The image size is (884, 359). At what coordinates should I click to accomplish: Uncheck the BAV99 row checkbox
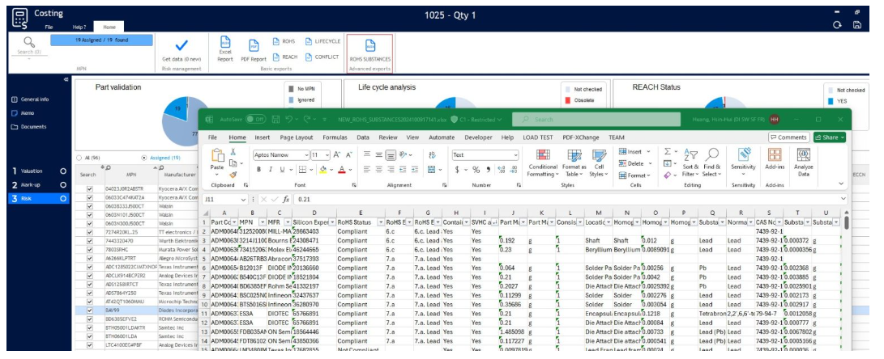coord(90,310)
